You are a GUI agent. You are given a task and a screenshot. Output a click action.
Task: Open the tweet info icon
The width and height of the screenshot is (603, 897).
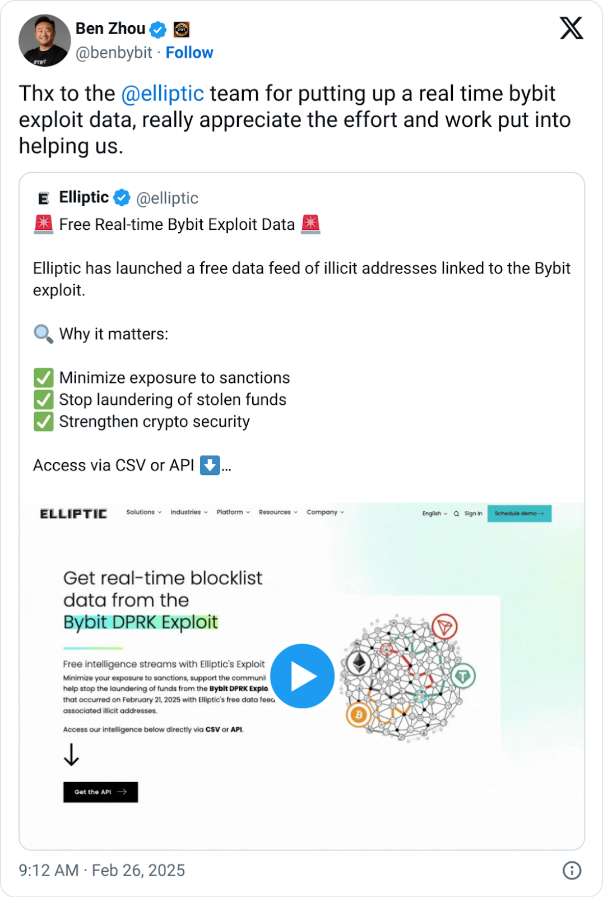572,870
